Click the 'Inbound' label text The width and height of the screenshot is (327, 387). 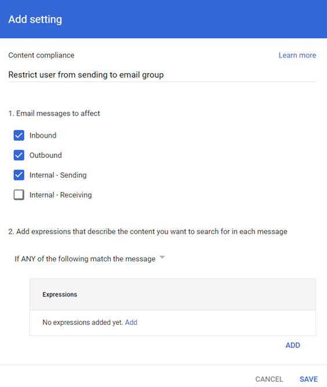[43, 135]
